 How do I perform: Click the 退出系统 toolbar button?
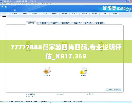pyautogui.click(x=115, y=14)
